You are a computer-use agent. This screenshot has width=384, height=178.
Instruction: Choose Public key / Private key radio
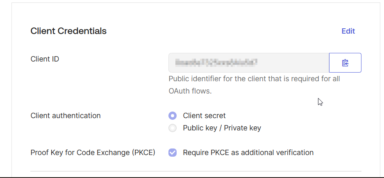pyautogui.click(x=173, y=128)
